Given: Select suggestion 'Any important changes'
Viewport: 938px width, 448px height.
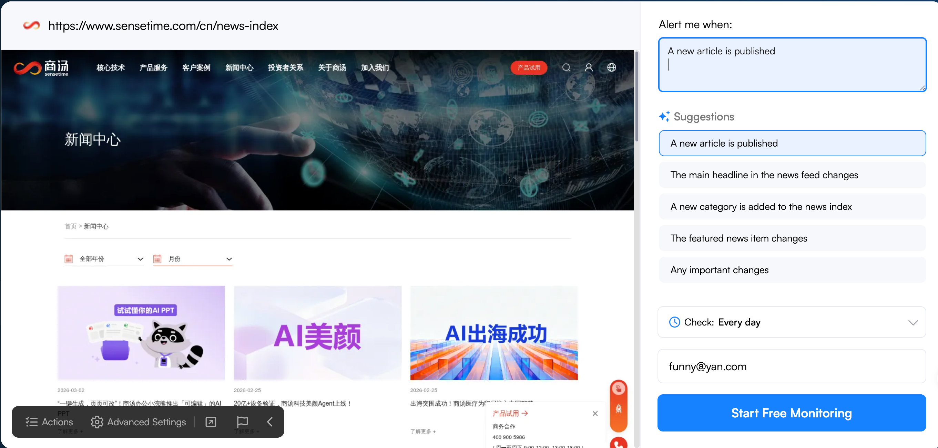Looking at the screenshot, I should point(792,270).
